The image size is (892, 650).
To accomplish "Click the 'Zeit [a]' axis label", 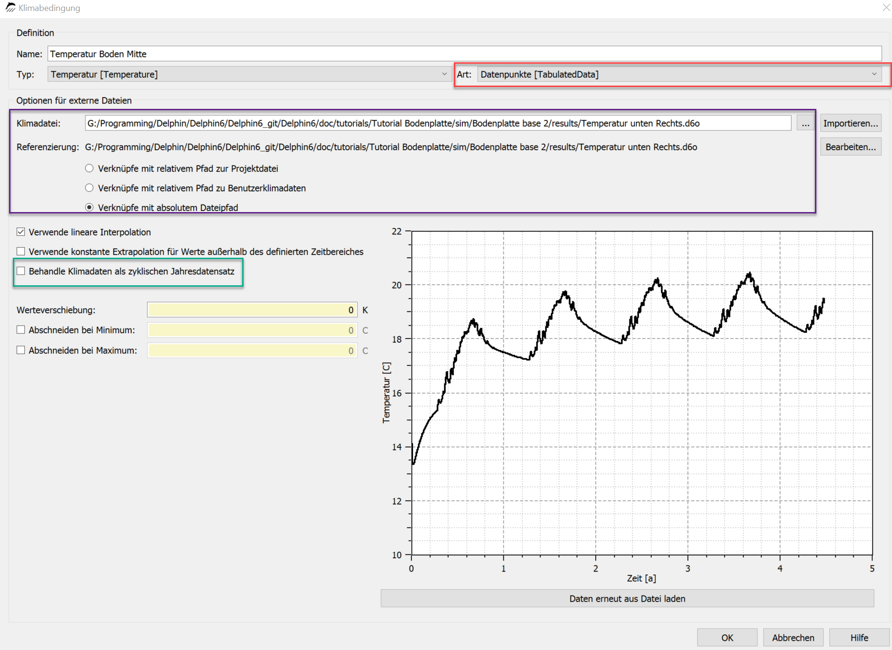I will coord(641,578).
